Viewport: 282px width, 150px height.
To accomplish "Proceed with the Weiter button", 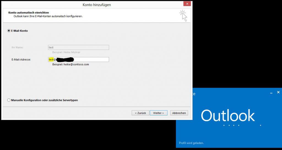I will (x=158, y=113).
